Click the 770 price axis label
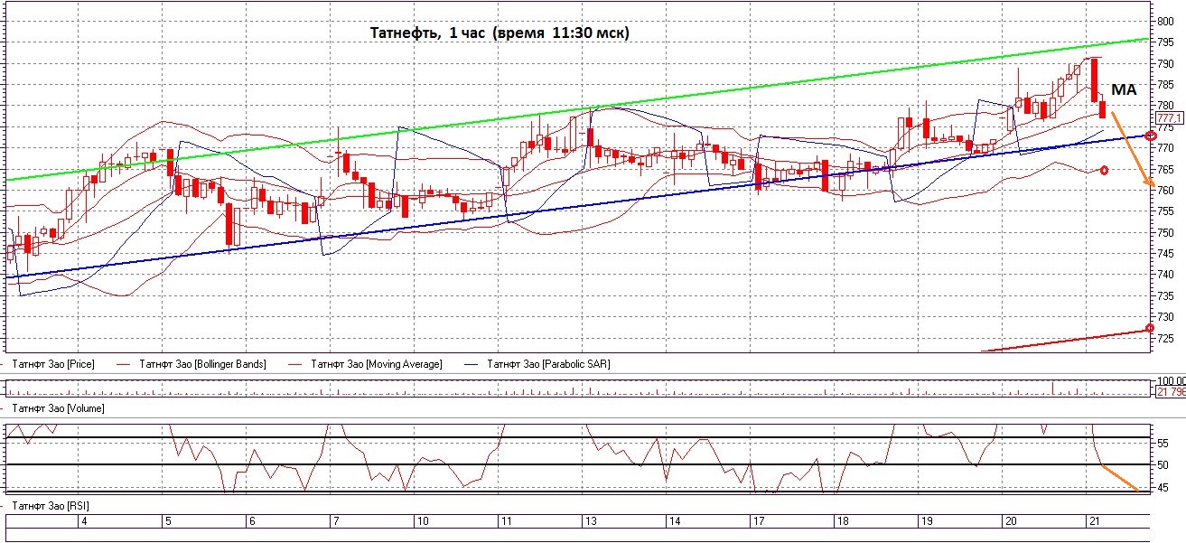This screenshot has width=1186, height=543. click(x=1166, y=147)
